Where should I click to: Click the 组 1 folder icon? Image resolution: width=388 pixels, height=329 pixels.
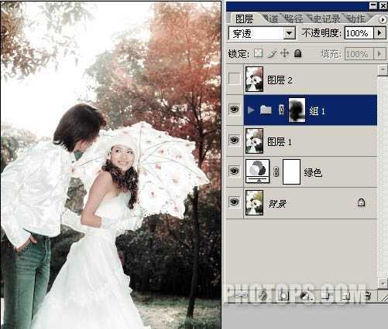(x=266, y=110)
